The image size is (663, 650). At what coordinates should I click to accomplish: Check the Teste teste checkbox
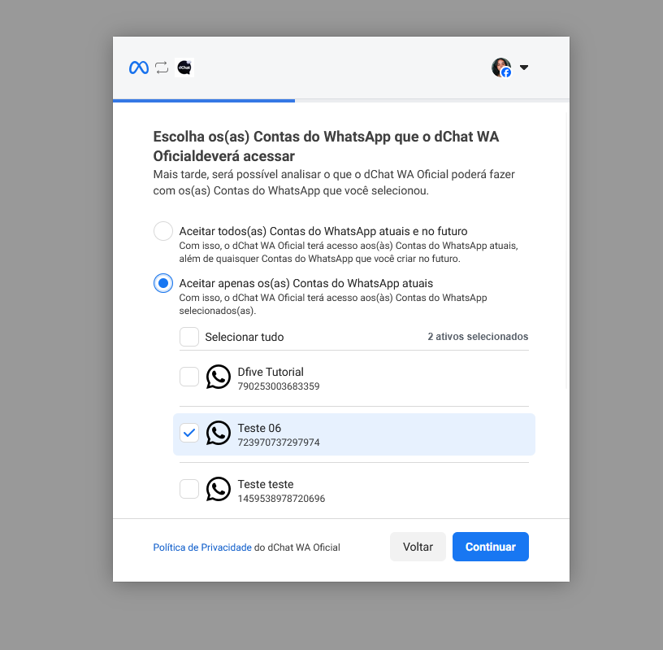point(189,489)
